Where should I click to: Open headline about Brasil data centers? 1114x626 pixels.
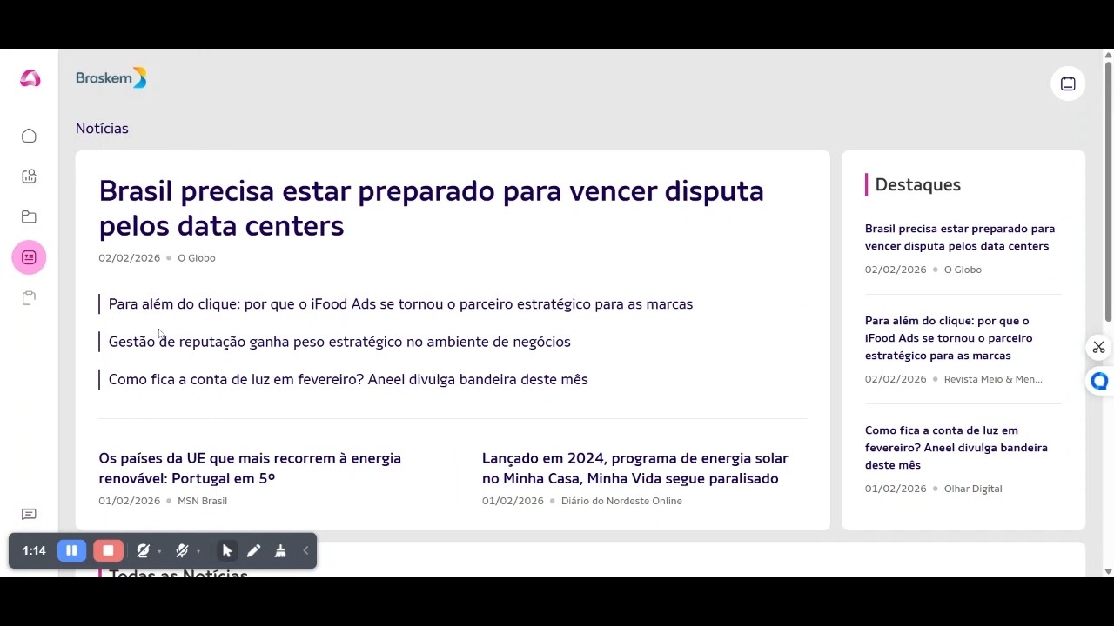tap(431, 208)
